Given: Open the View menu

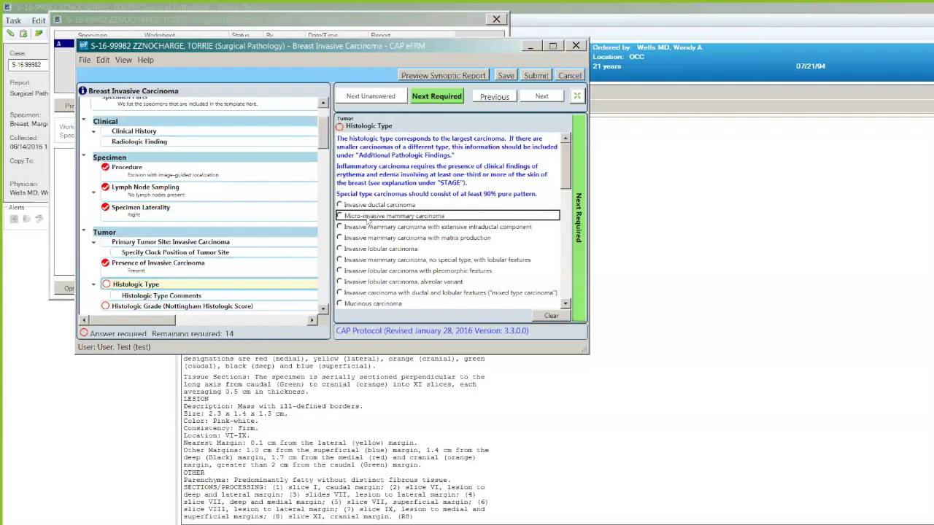Looking at the screenshot, I should (123, 60).
